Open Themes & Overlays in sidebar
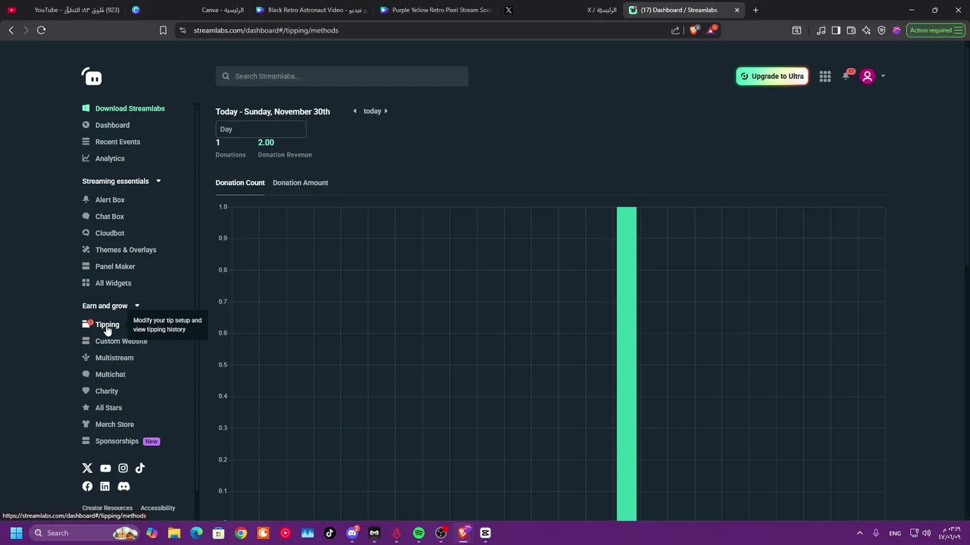This screenshot has width=970, height=545. (126, 251)
